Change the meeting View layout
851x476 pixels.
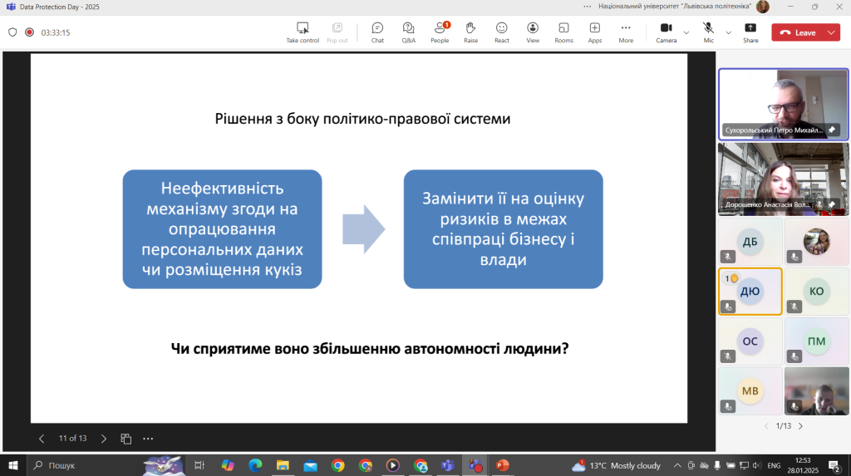pos(533,32)
